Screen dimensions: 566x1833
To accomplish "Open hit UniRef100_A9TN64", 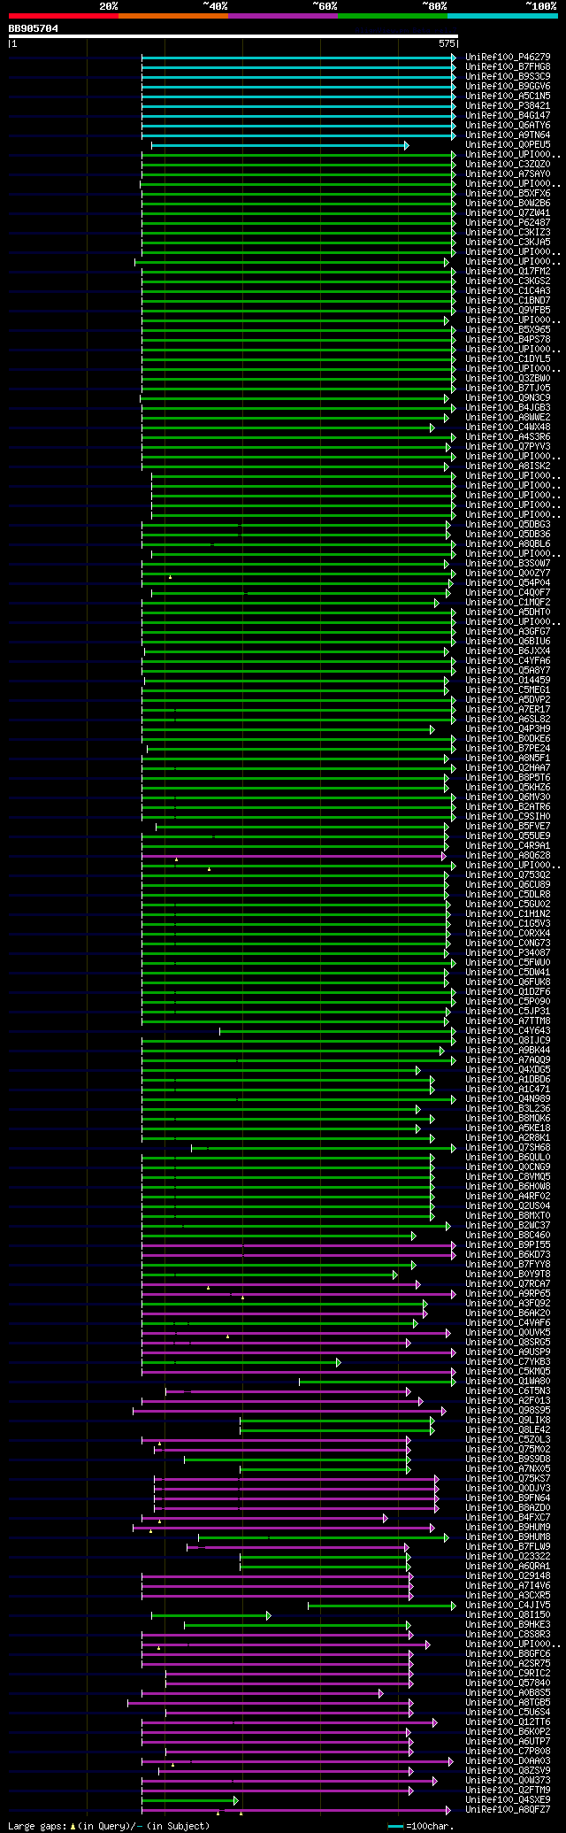I will click(x=508, y=135).
